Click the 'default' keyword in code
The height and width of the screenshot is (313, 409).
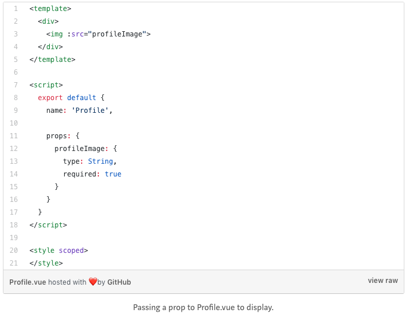pos(82,98)
